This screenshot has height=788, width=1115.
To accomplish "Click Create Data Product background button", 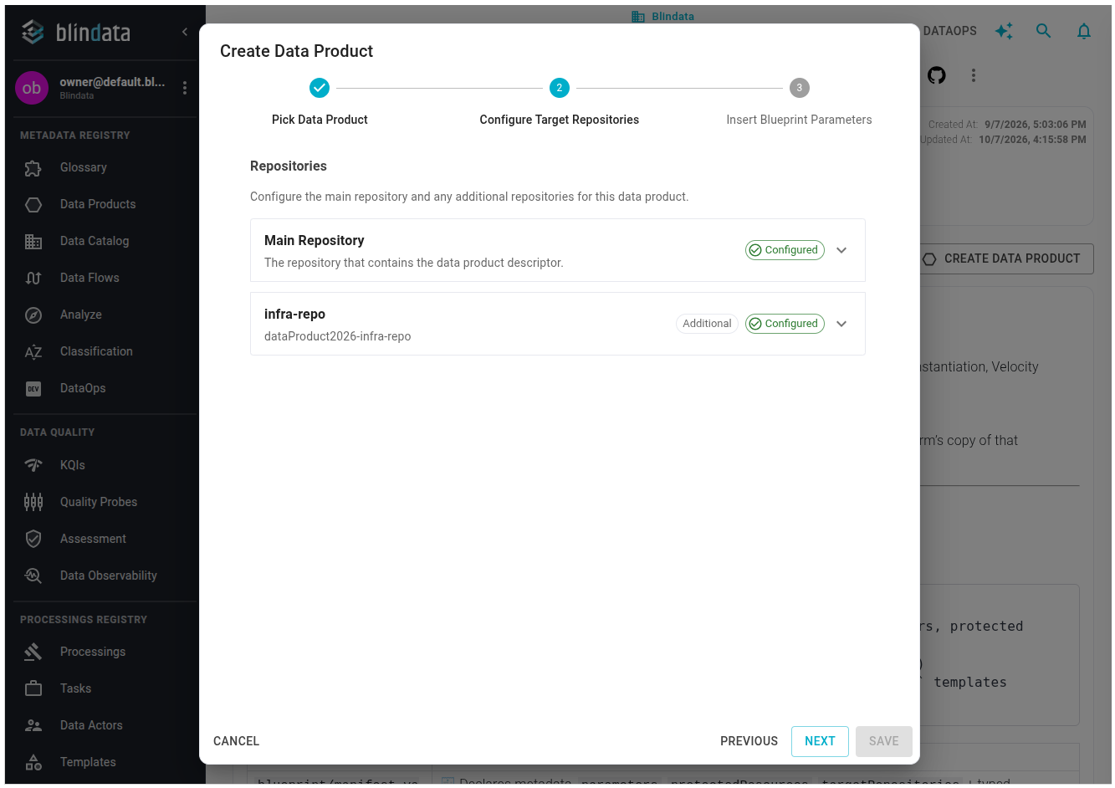I will [x=1005, y=259].
